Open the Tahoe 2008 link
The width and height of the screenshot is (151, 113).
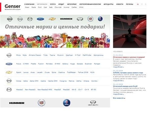83,72
